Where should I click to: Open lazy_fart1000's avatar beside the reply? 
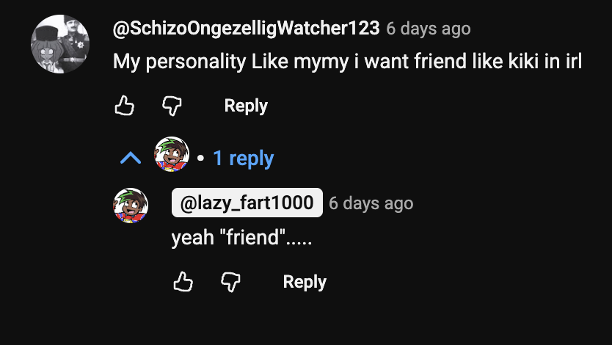point(131,205)
